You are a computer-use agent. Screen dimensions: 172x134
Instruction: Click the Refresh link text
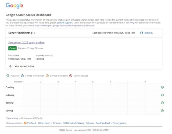point(149,33)
